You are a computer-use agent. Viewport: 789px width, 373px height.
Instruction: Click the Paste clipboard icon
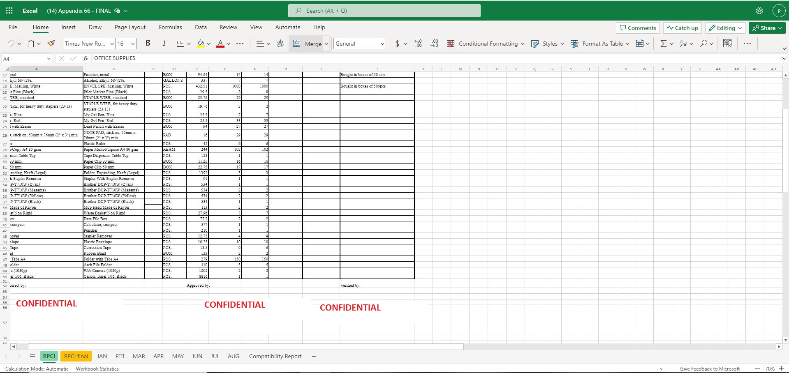point(31,44)
